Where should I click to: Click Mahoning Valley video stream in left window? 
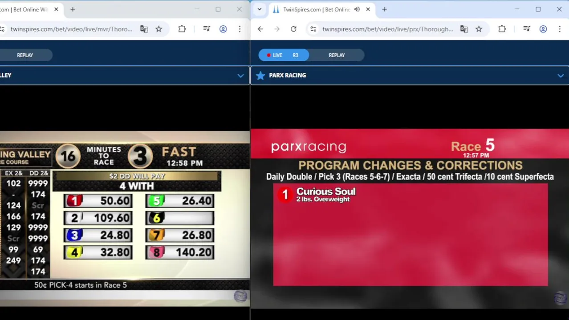tap(125, 218)
